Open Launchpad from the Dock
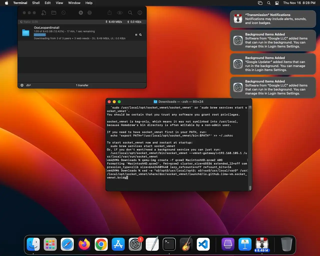 point(50,244)
